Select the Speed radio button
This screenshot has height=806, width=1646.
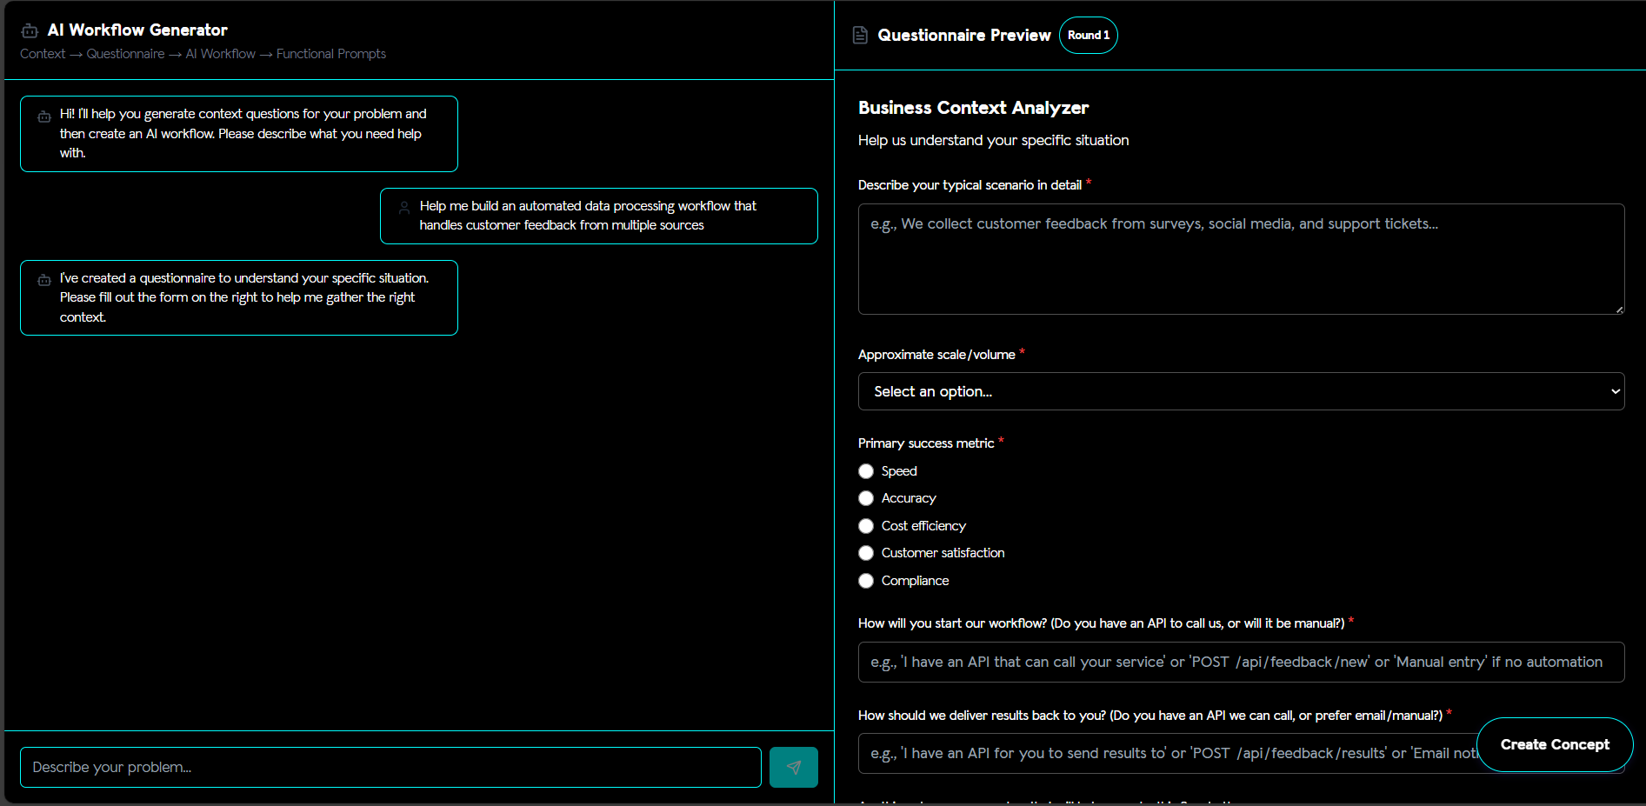[866, 471]
